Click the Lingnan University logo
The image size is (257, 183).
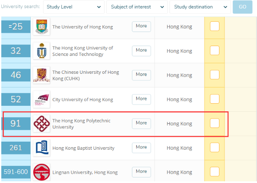[41, 172]
